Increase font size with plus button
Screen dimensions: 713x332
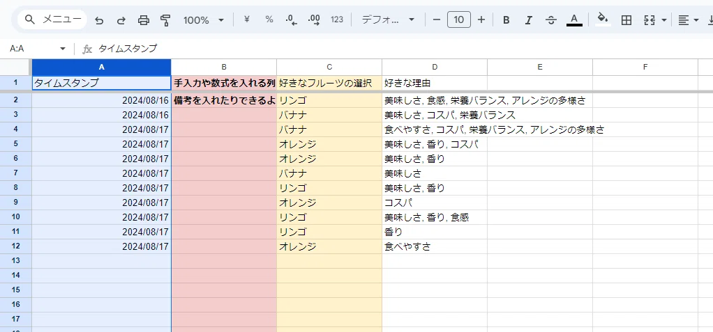pyautogui.click(x=481, y=19)
